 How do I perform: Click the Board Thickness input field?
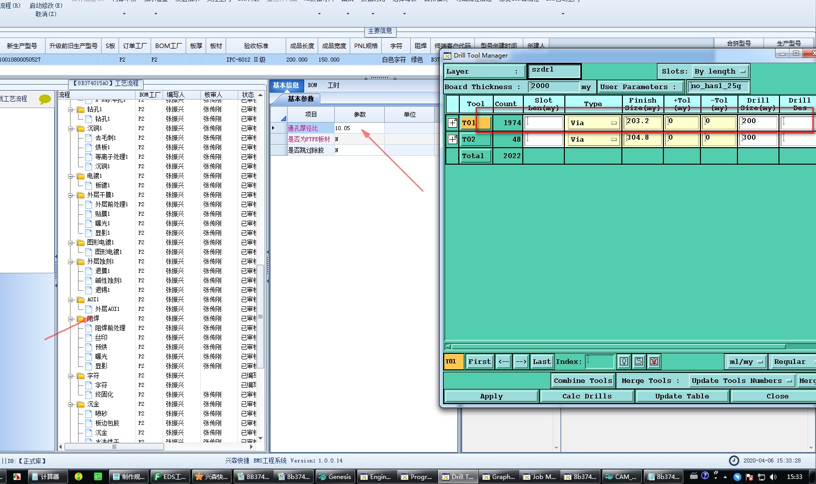(554, 87)
